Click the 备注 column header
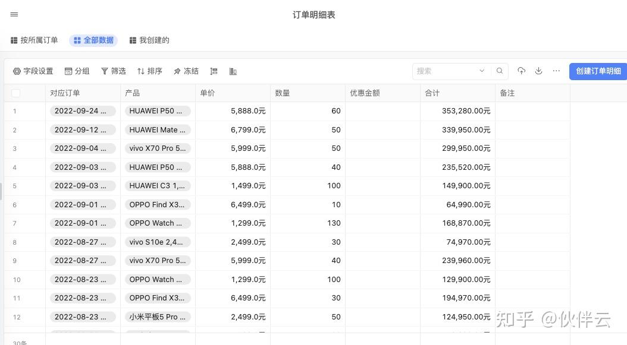Viewport: 627px width, 345px height. pyautogui.click(x=532, y=93)
